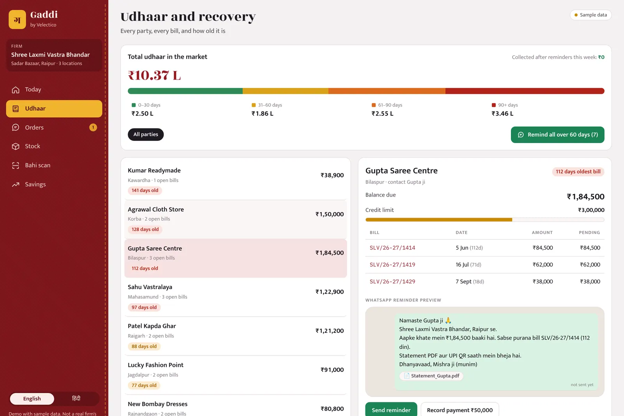The image size is (624, 416).
Task: Select the All parties filter chip
Action: coord(146,135)
